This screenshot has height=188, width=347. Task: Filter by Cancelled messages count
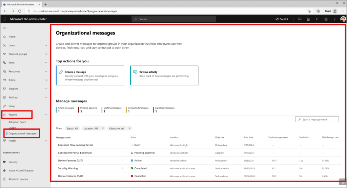[164, 110]
